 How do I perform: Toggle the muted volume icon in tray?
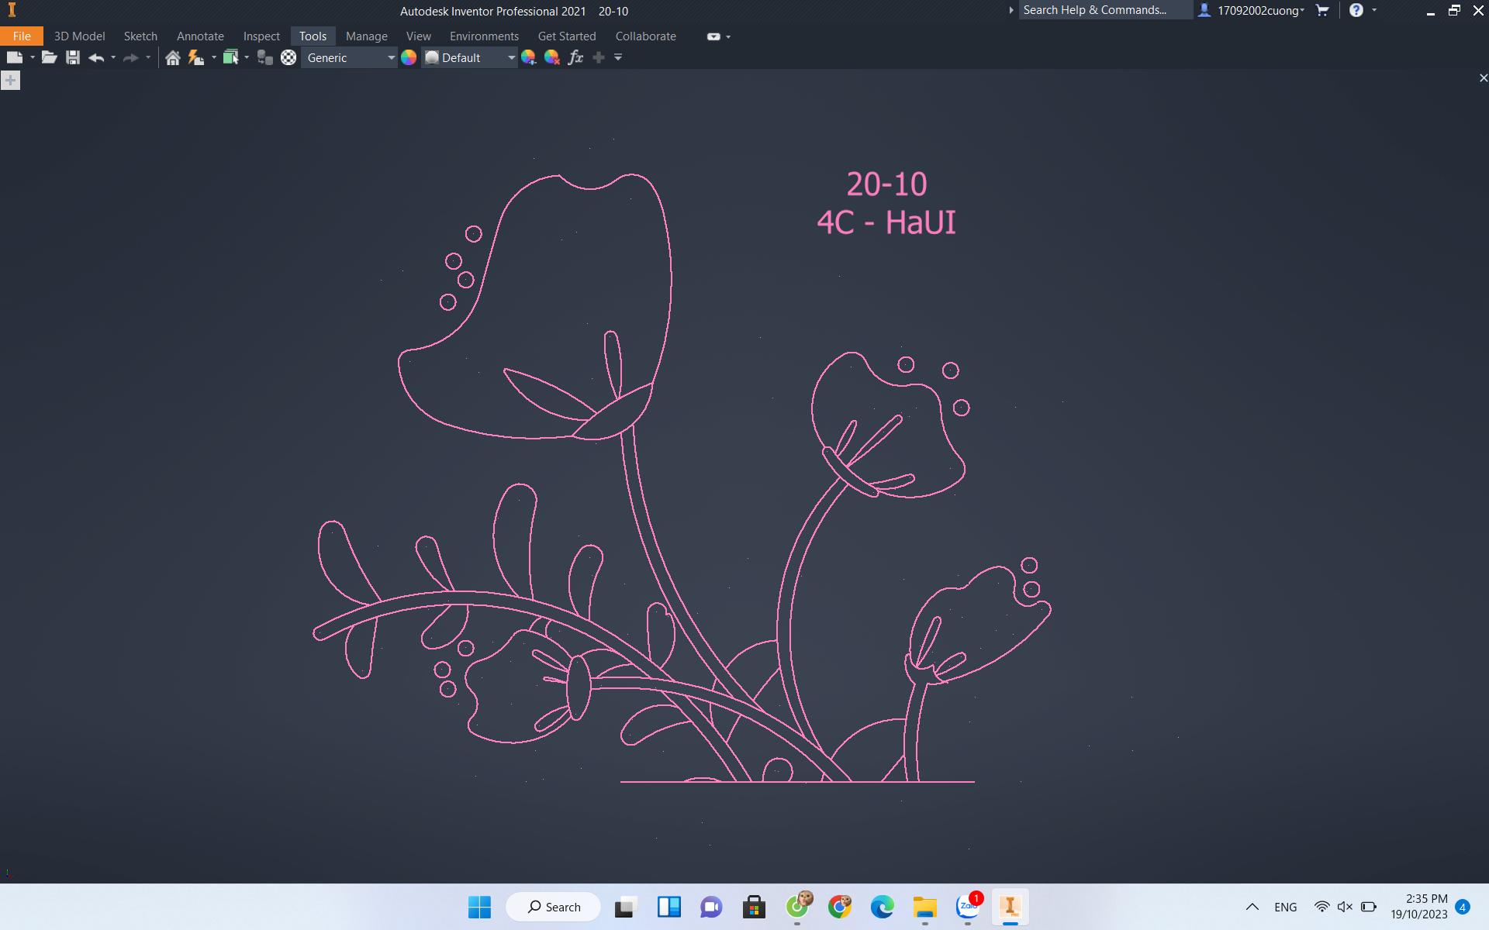tap(1345, 907)
